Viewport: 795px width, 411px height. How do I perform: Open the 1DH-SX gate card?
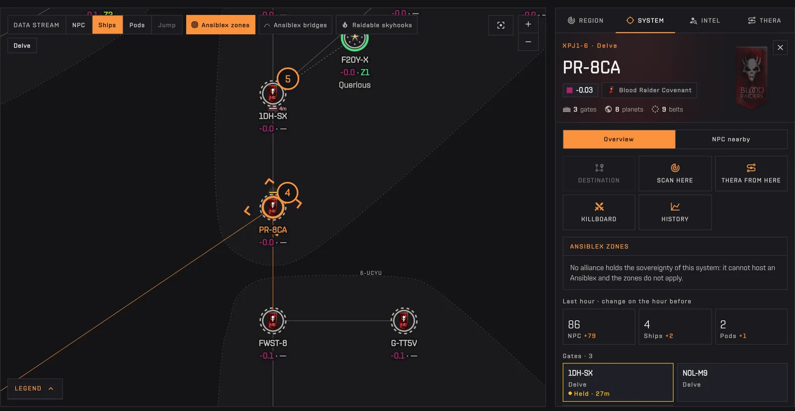[x=618, y=382]
